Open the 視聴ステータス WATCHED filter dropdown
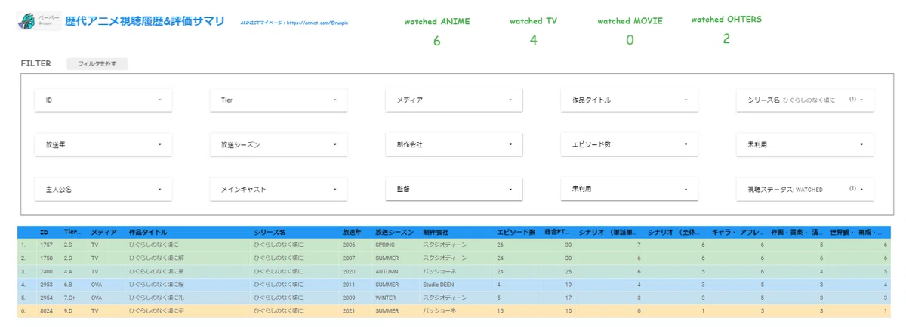The image size is (906, 327). point(805,189)
